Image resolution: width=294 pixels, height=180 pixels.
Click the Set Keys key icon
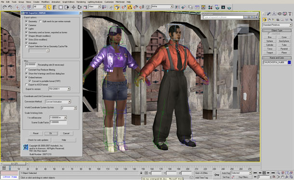(217, 175)
